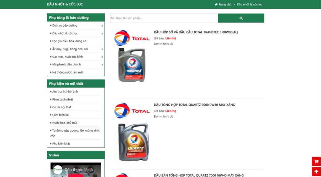Expand Dầu nhớt & cốc lọc arrow
Viewport: 321px width, 177px height.
click(102, 33)
